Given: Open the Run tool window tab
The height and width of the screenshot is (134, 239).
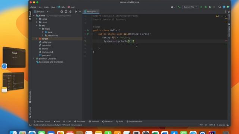Looking at the screenshot, I should (x=56, y=121).
